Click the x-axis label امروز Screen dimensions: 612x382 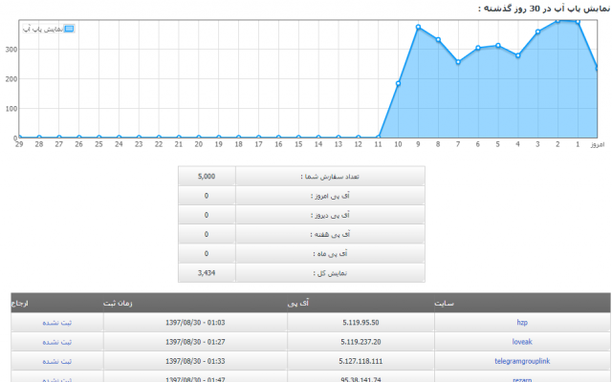(x=597, y=144)
